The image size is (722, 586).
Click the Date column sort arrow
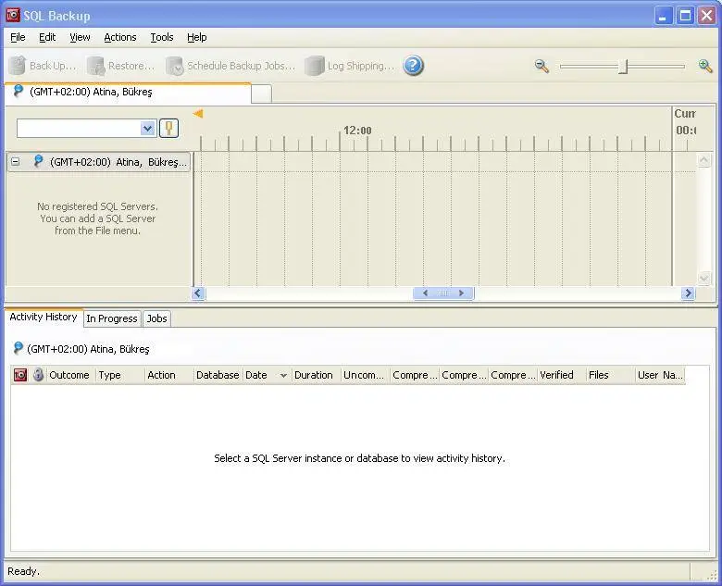pyautogui.click(x=283, y=376)
